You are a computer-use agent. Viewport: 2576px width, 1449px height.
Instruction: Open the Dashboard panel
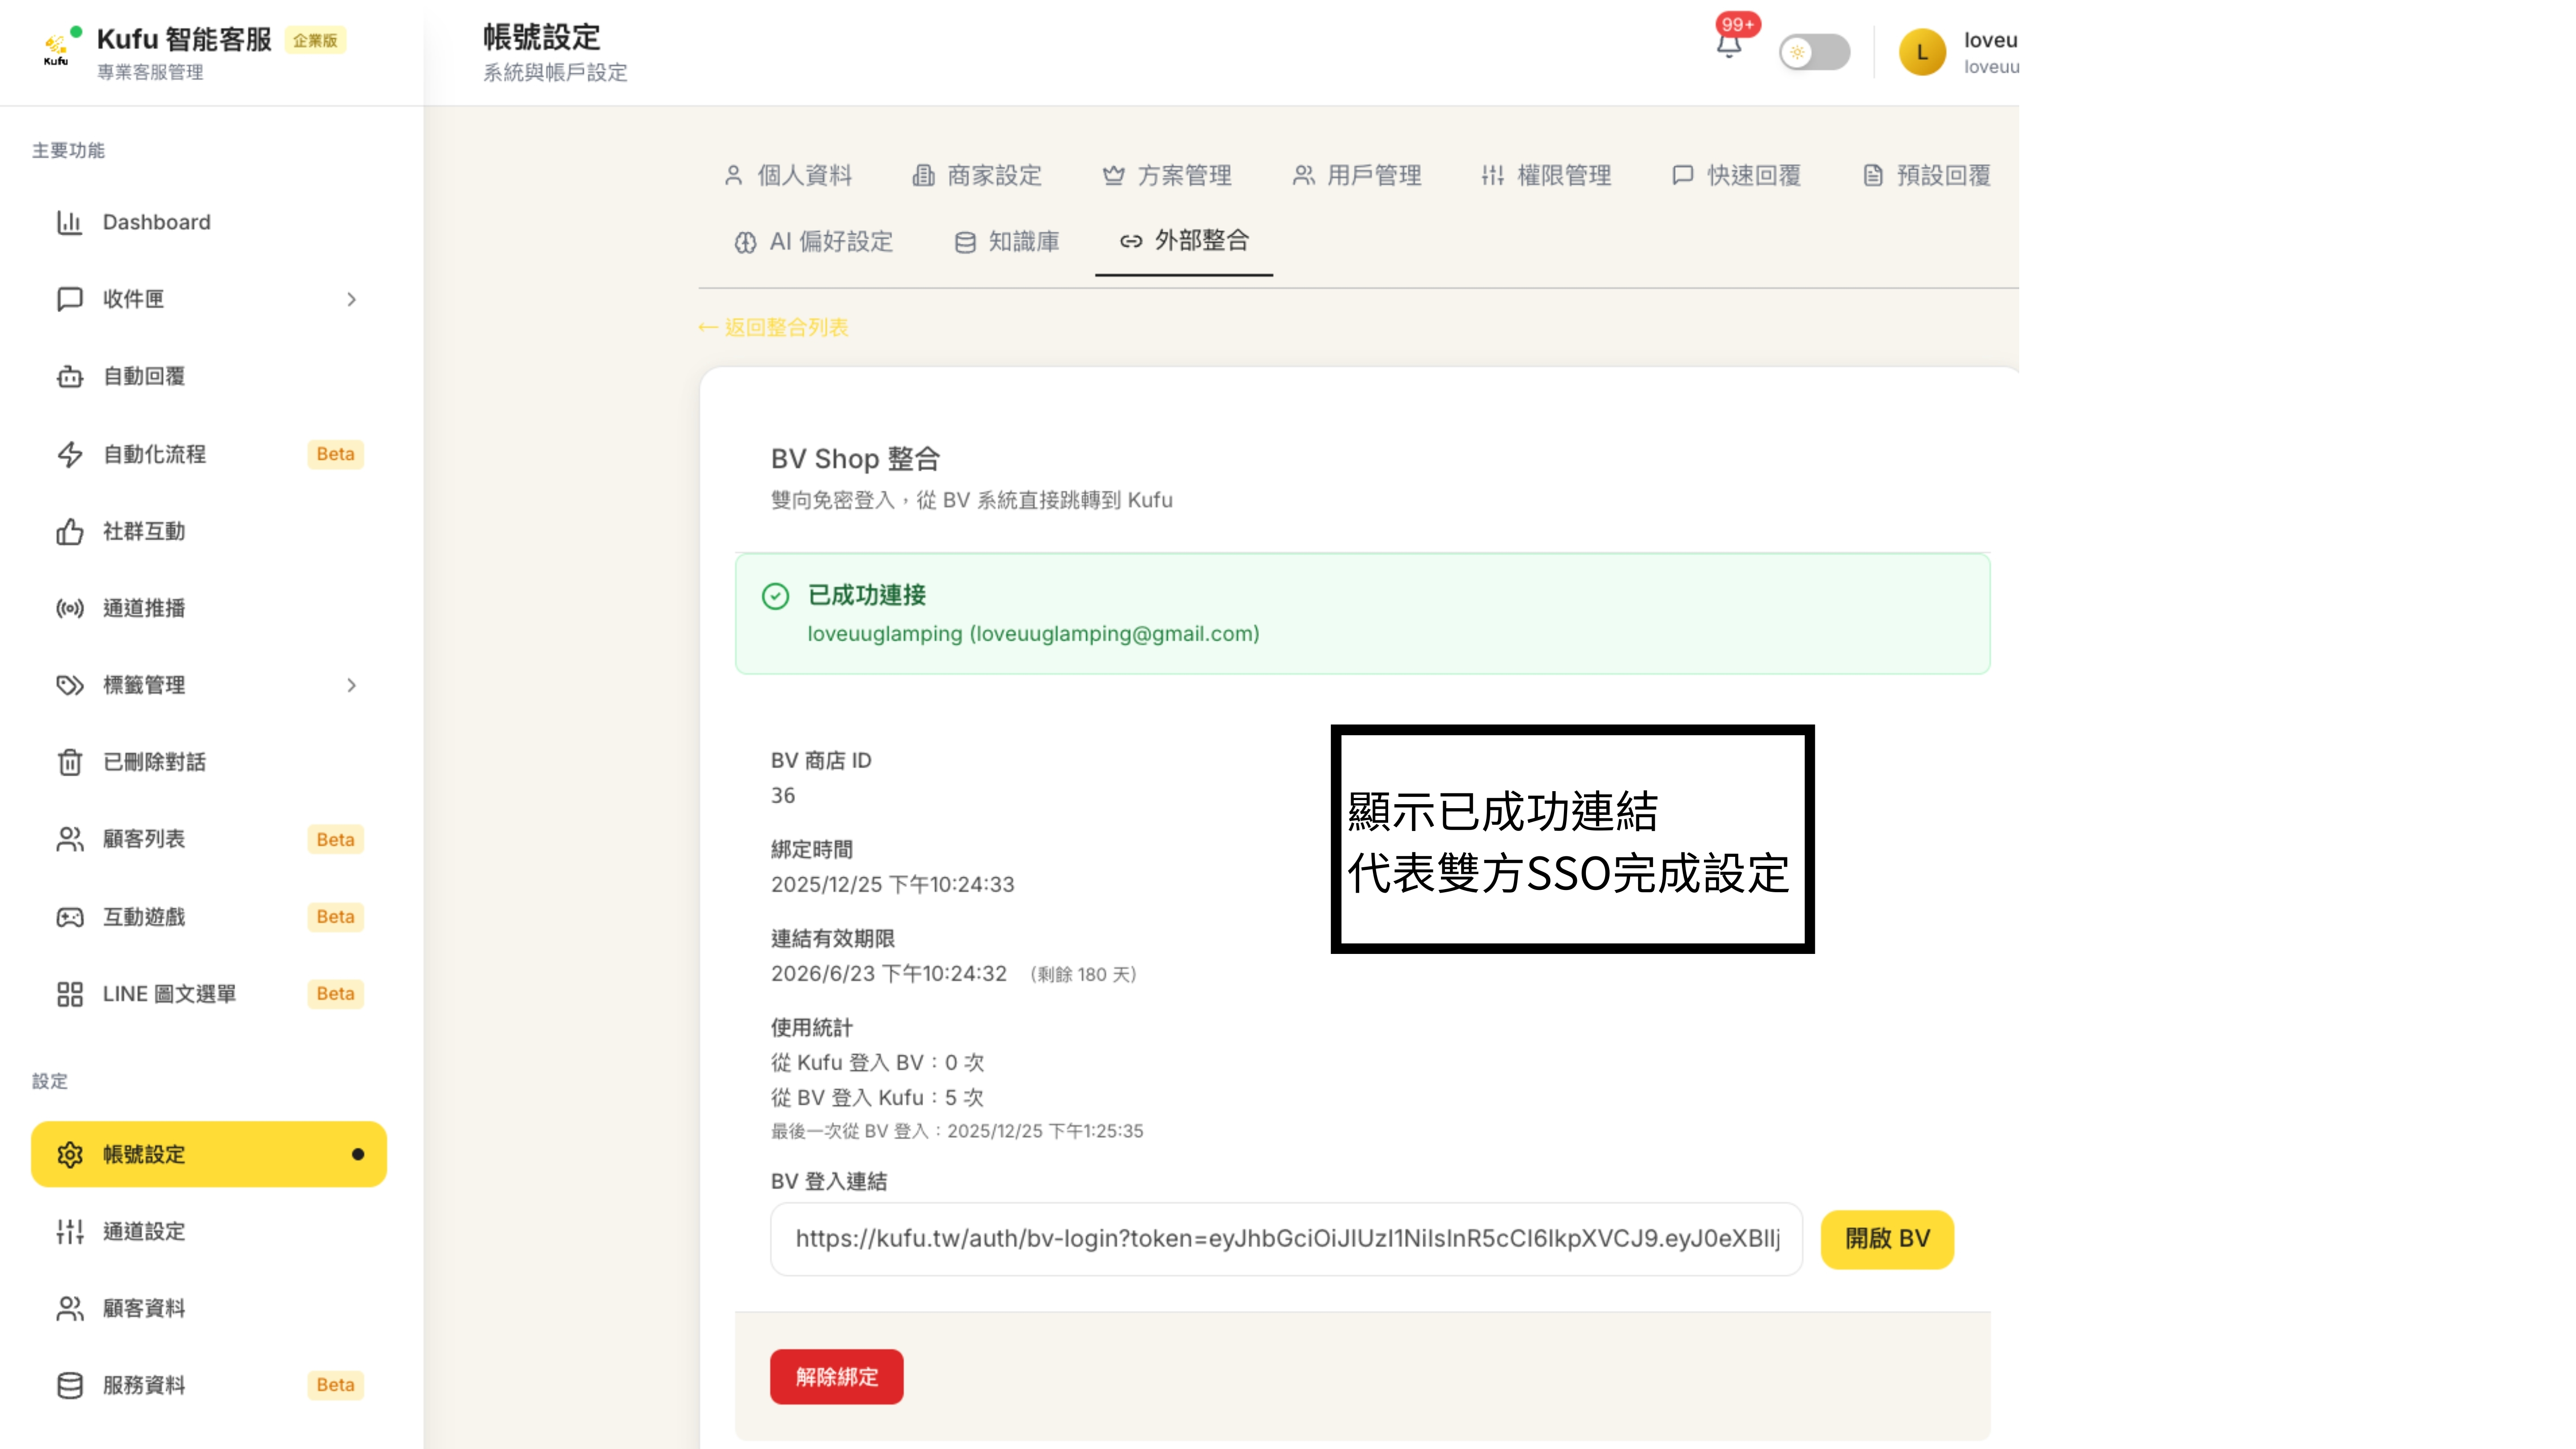coord(155,221)
